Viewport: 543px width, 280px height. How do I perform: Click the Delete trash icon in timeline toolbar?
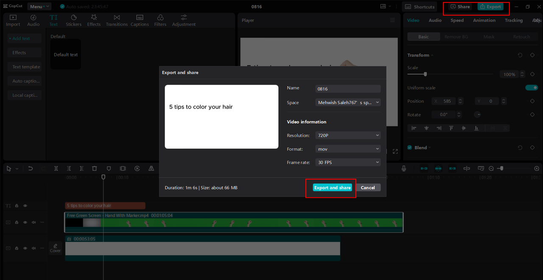coord(95,169)
